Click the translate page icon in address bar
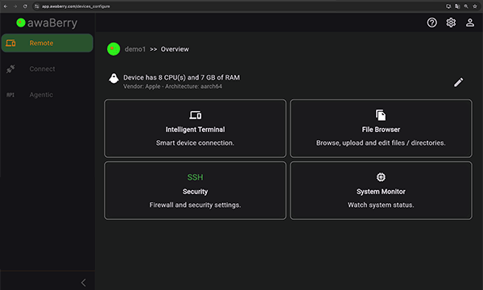The width and height of the screenshot is (483, 290). point(457,6)
